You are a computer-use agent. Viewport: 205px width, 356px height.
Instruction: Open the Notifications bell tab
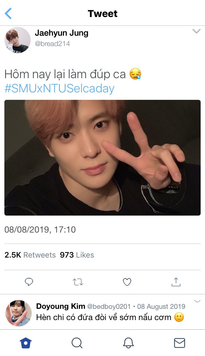pyautogui.click(x=128, y=343)
